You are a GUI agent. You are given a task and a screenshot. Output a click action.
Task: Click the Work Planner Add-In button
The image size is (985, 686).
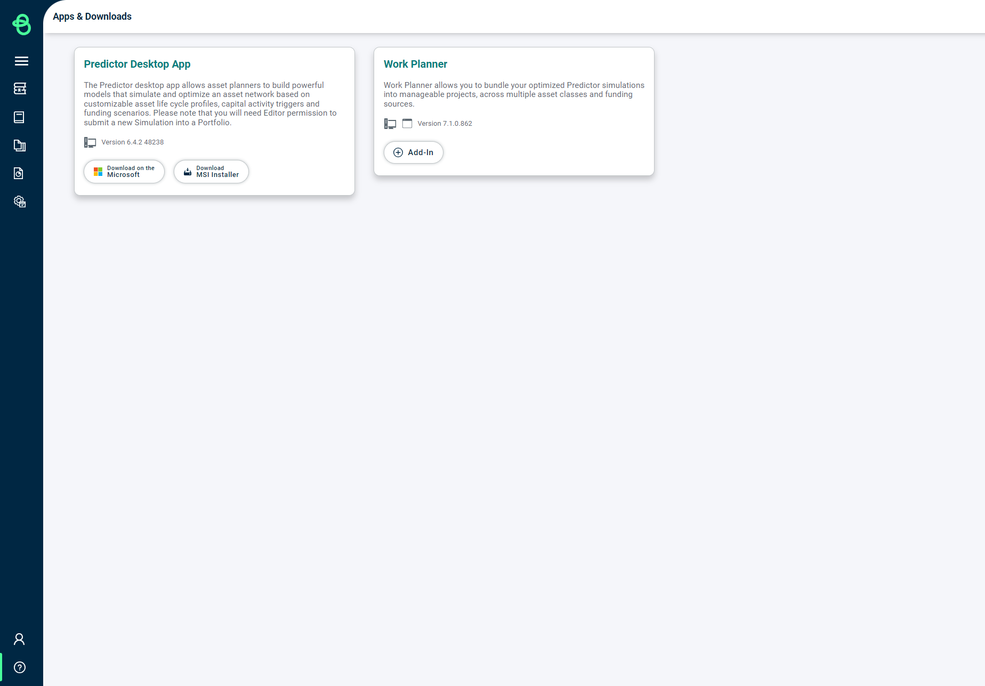414,152
